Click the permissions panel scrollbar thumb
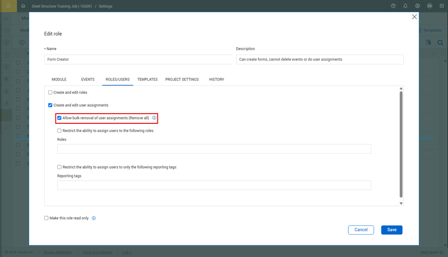Image resolution: width=448 pixels, height=257 pixels. click(401, 144)
